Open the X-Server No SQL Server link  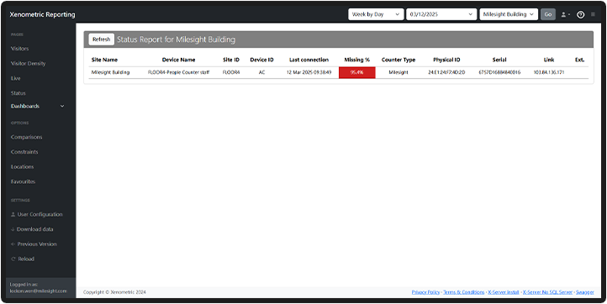547,292
